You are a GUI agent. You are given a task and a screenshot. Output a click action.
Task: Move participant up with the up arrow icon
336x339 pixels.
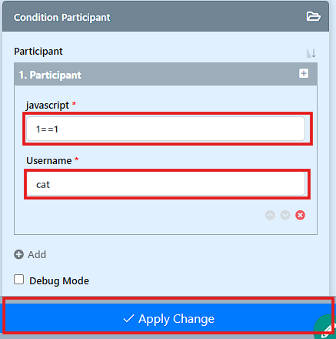pyautogui.click(x=270, y=215)
